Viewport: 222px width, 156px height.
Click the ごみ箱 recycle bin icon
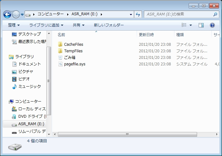pyautogui.click(x=60, y=58)
